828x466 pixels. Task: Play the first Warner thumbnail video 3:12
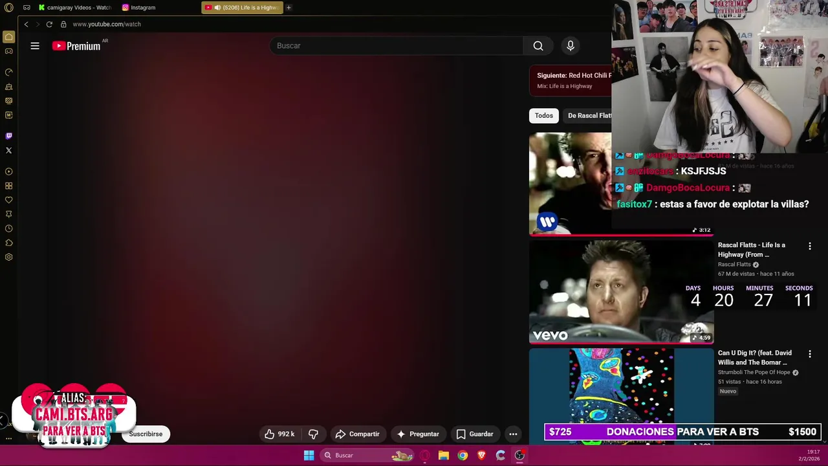[x=570, y=184]
